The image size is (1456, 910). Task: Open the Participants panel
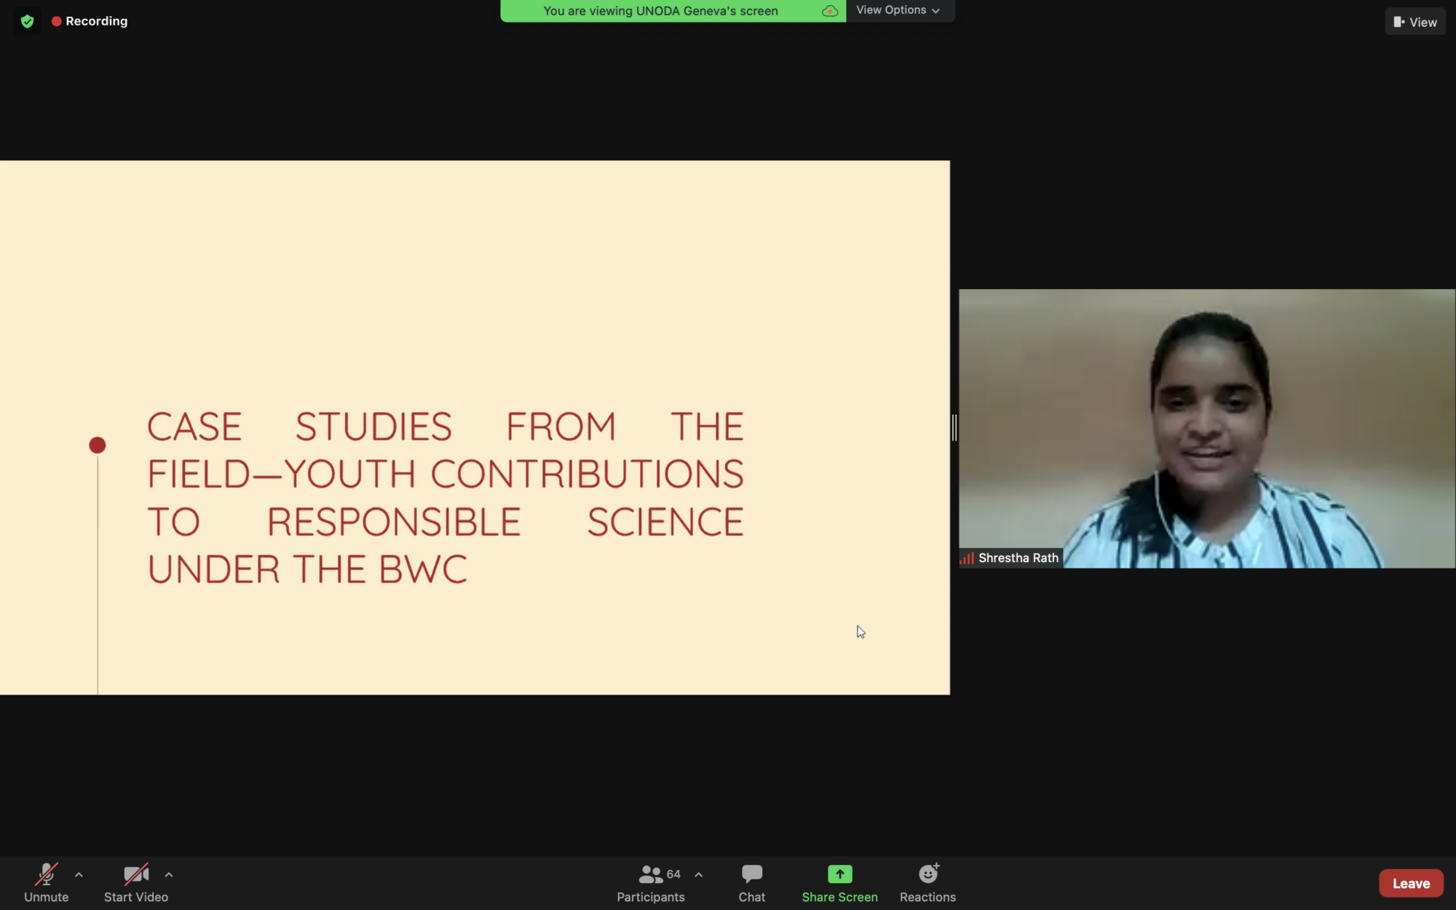[651, 882]
